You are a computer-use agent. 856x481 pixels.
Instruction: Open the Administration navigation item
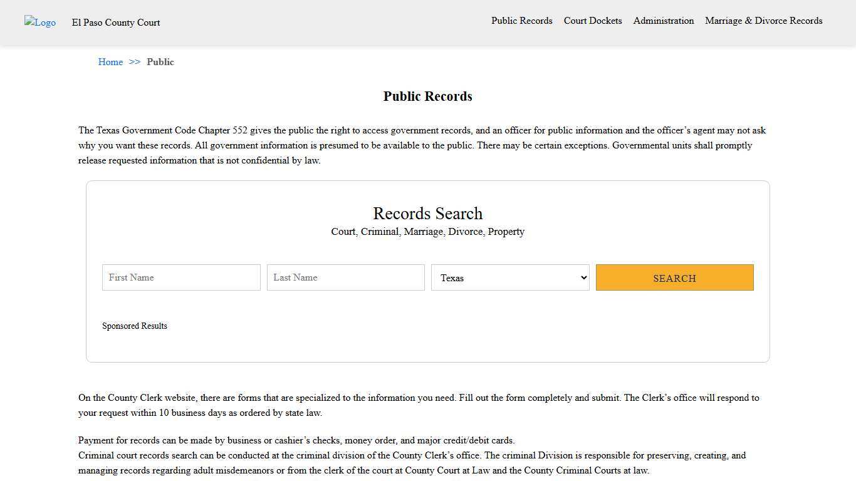coord(663,21)
